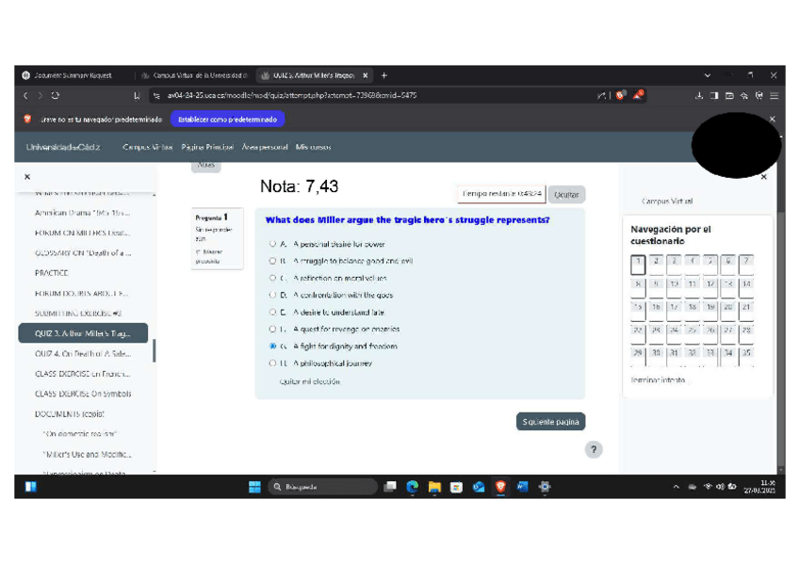
Task: Open the widgets icon at taskbar left
Action: point(30,487)
